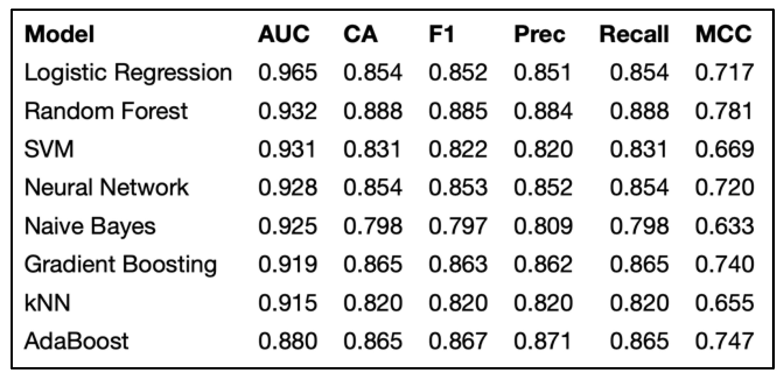Click the Model column header

[60, 34]
